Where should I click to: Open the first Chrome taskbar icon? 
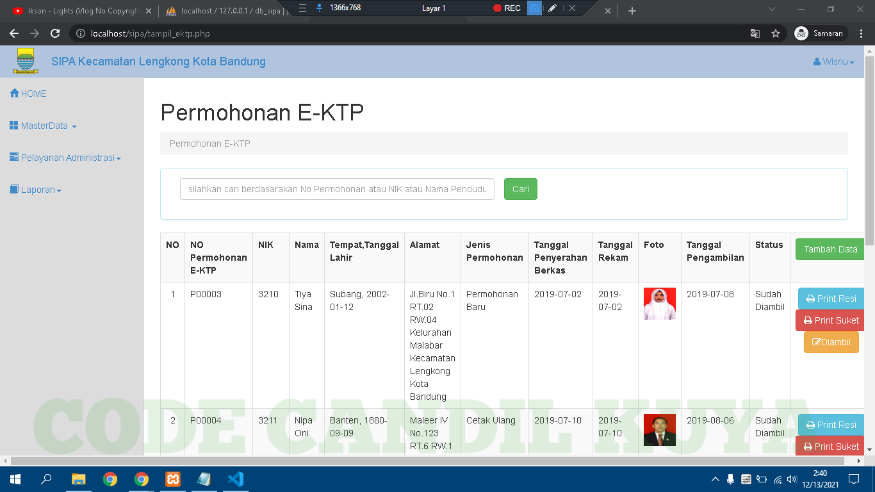pyautogui.click(x=110, y=479)
